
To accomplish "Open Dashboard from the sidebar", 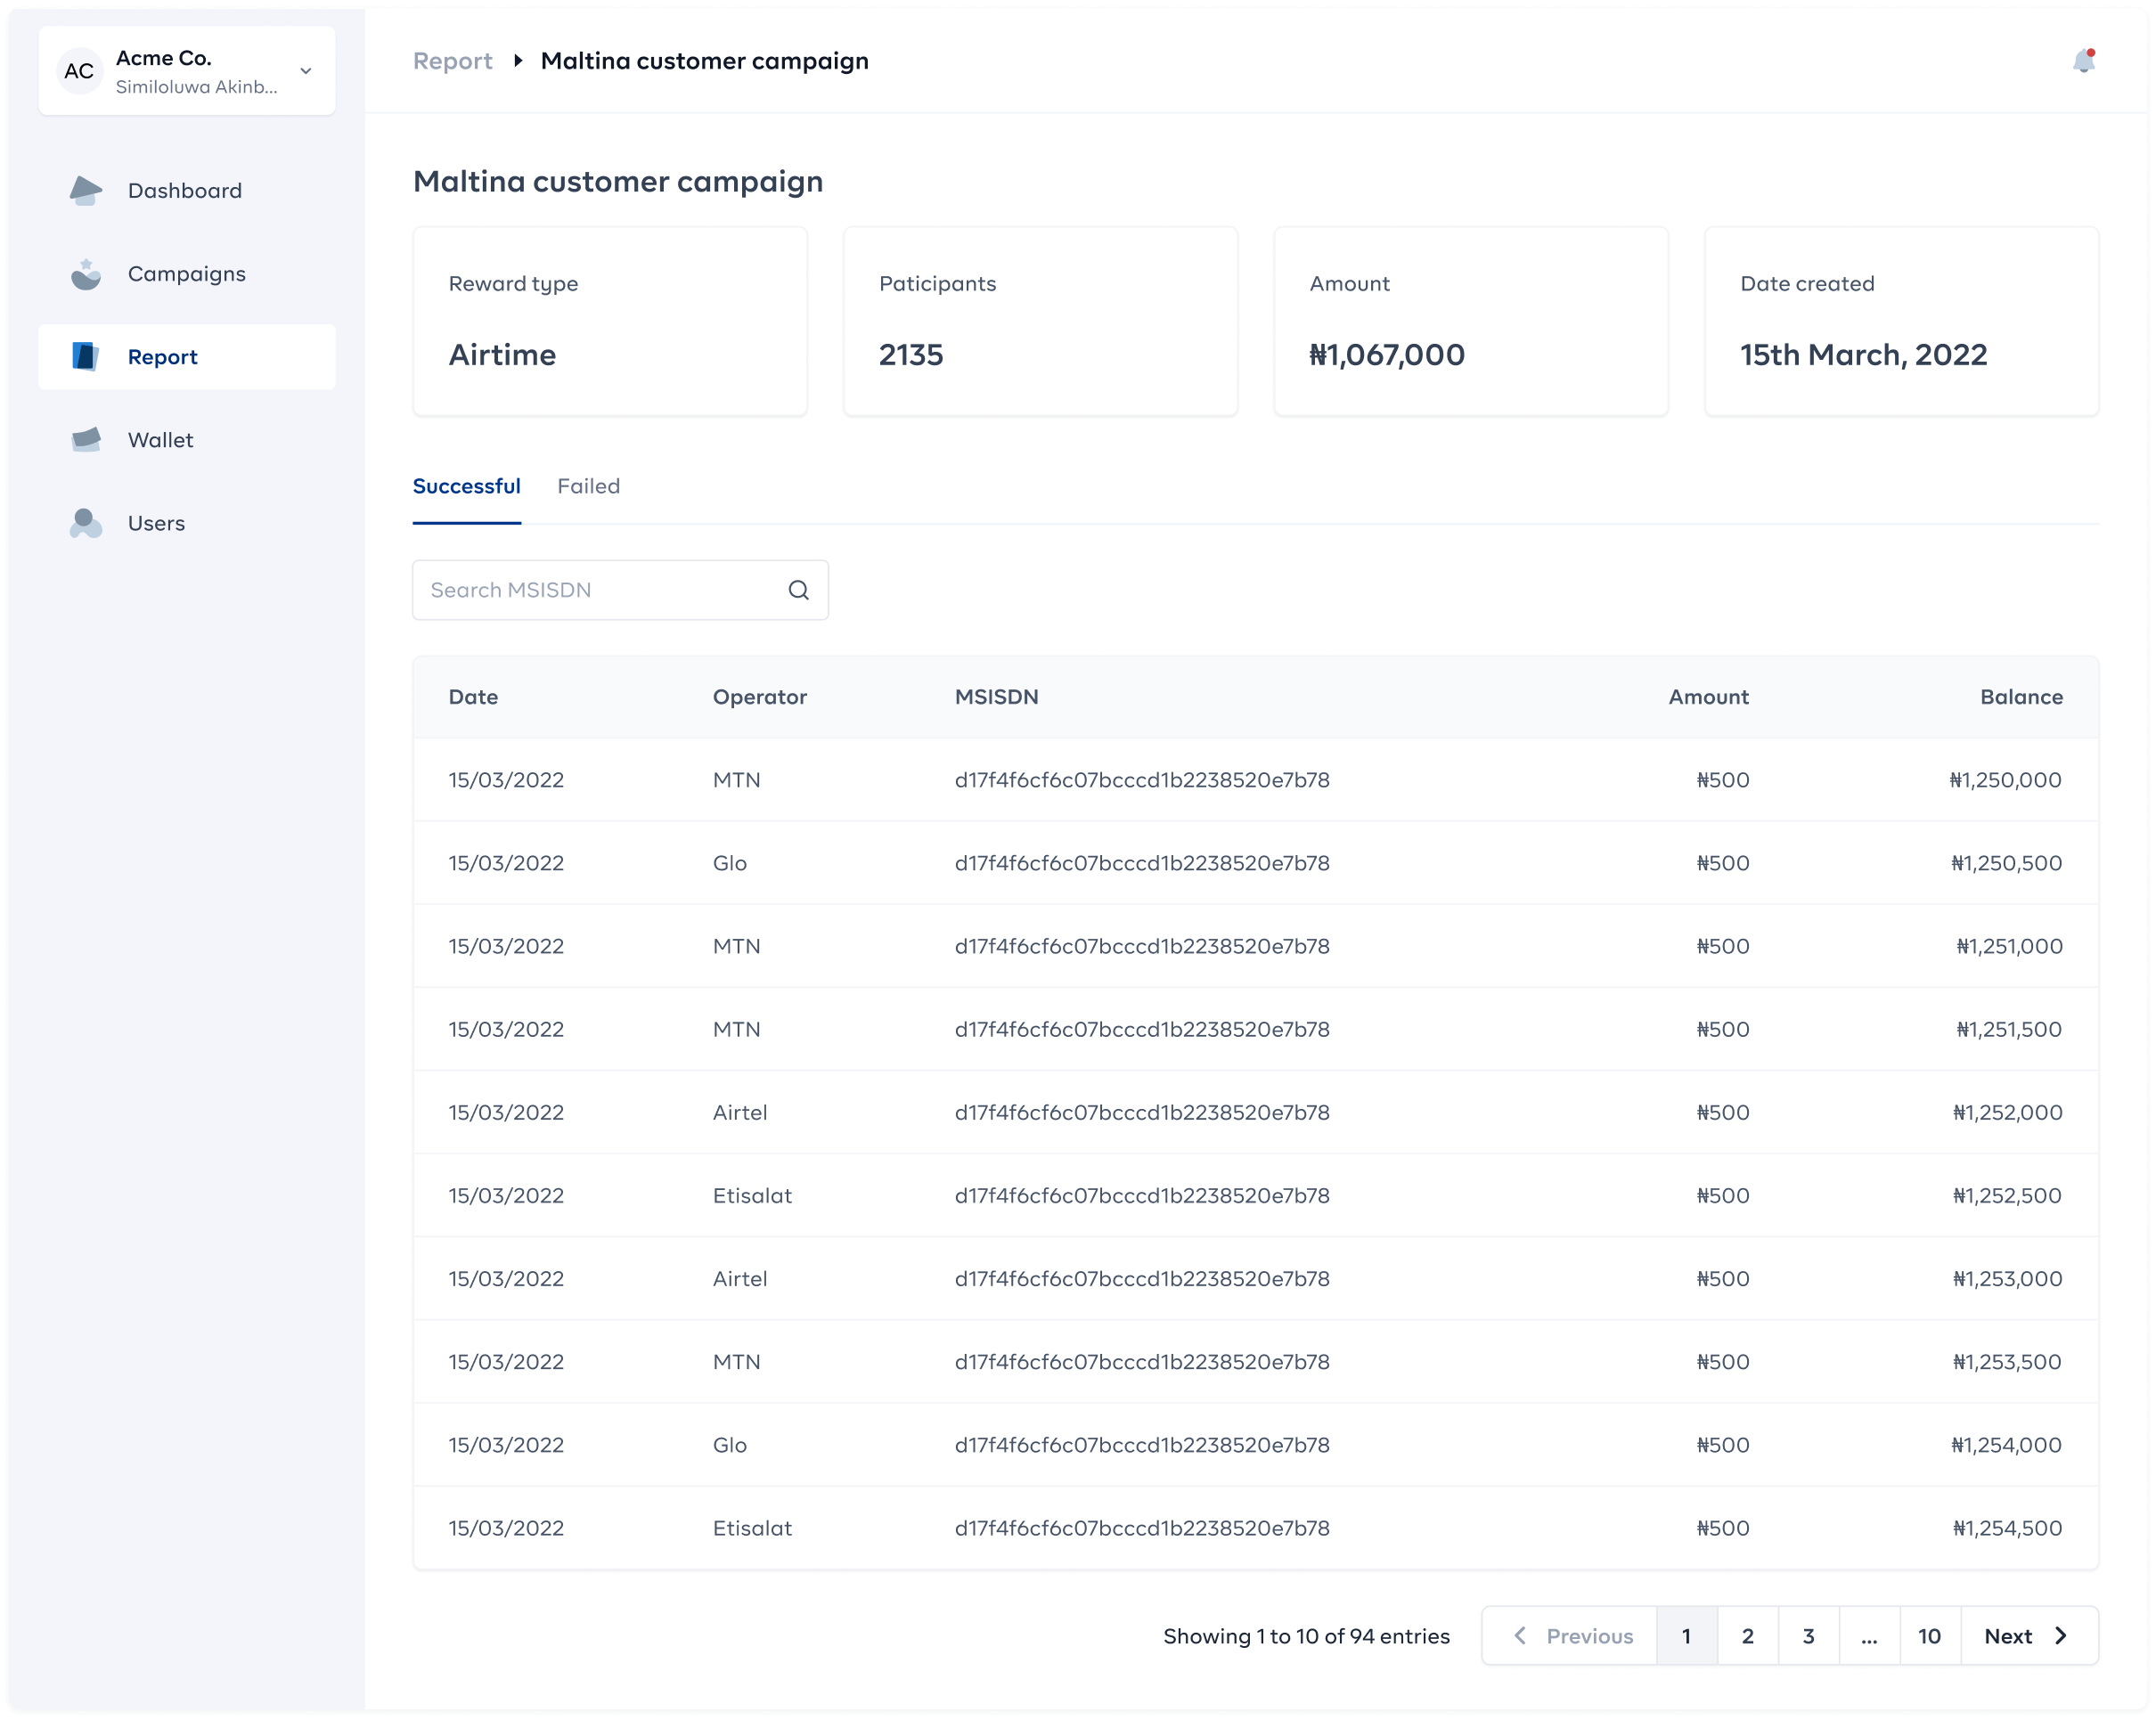I will click(187, 190).
